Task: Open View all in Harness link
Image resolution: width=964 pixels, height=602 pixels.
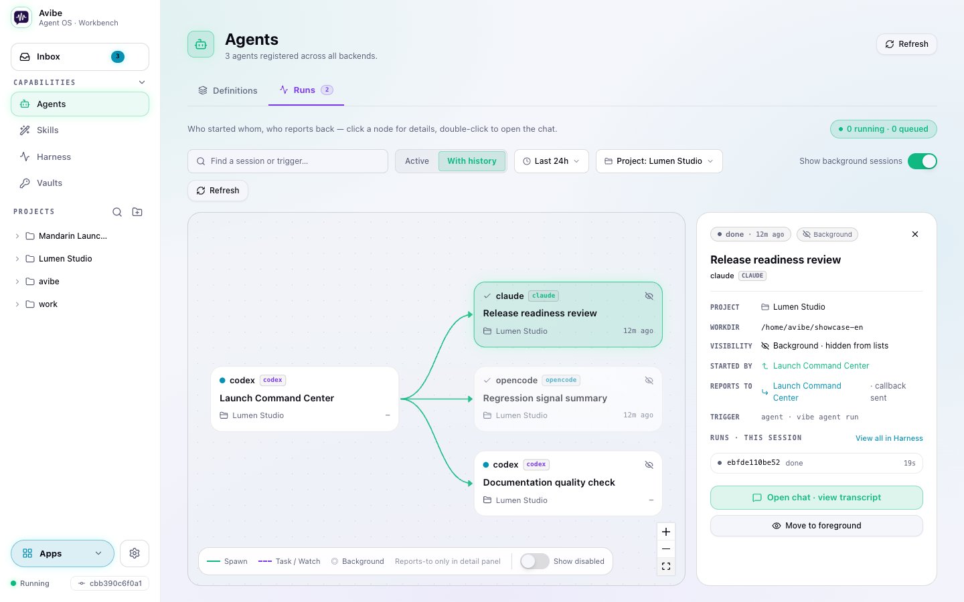Action: (x=889, y=438)
